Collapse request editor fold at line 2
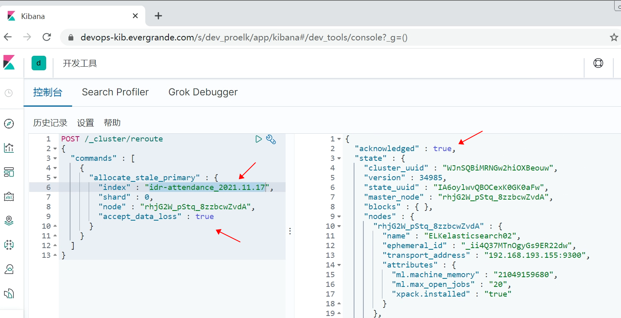Viewport: 621px width, 318px height. [x=55, y=149]
